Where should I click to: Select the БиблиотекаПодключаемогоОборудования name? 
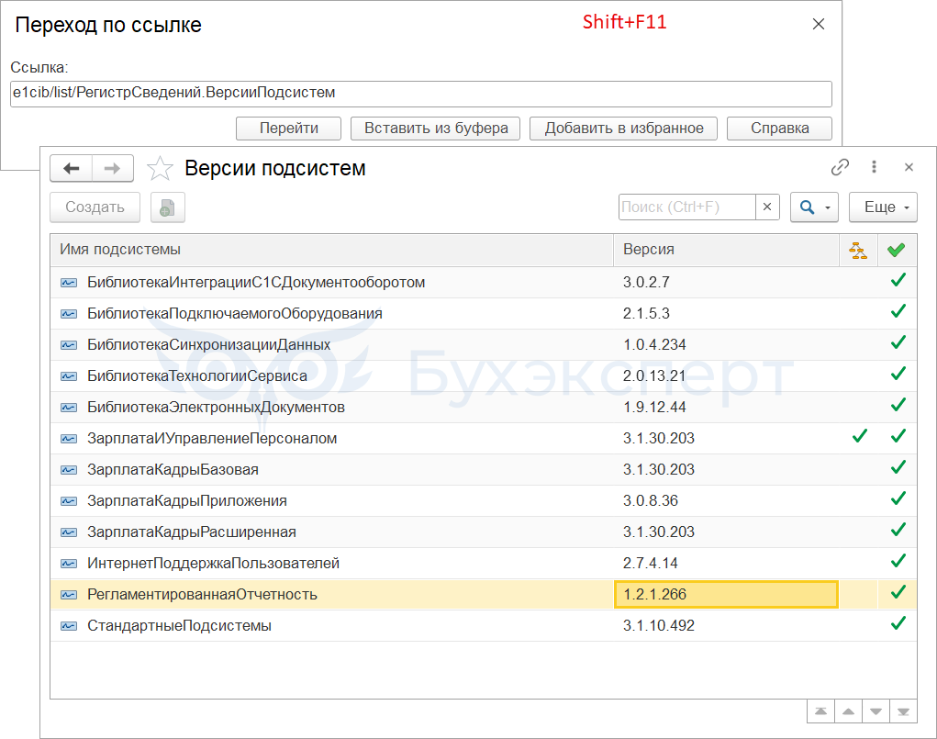[235, 314]
